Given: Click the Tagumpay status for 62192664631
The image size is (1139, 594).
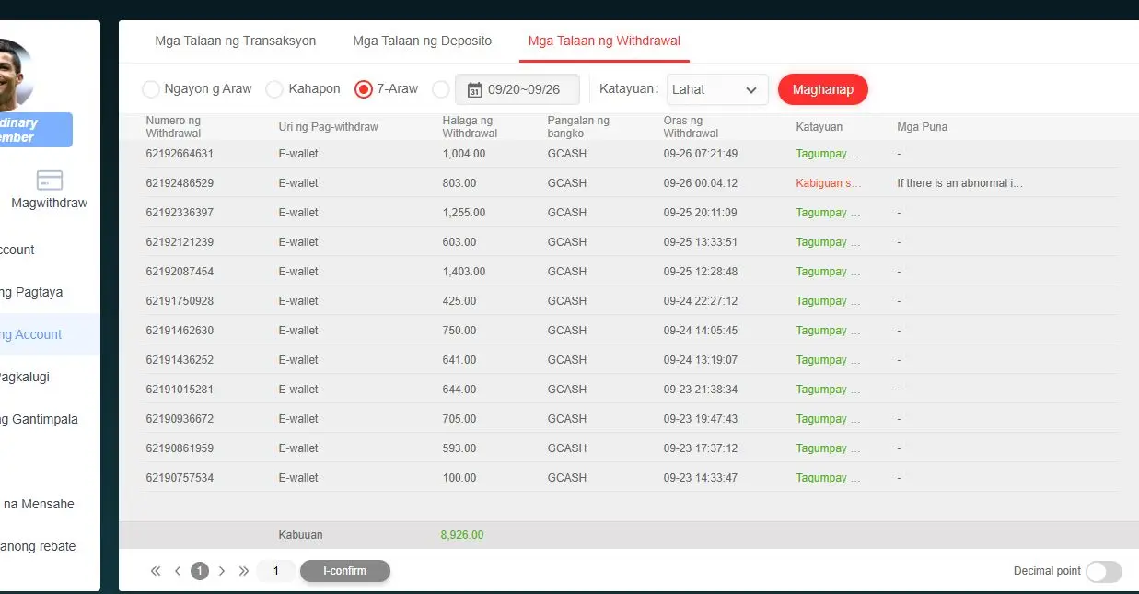Looking at the screenshot, I should click(828, 154).
